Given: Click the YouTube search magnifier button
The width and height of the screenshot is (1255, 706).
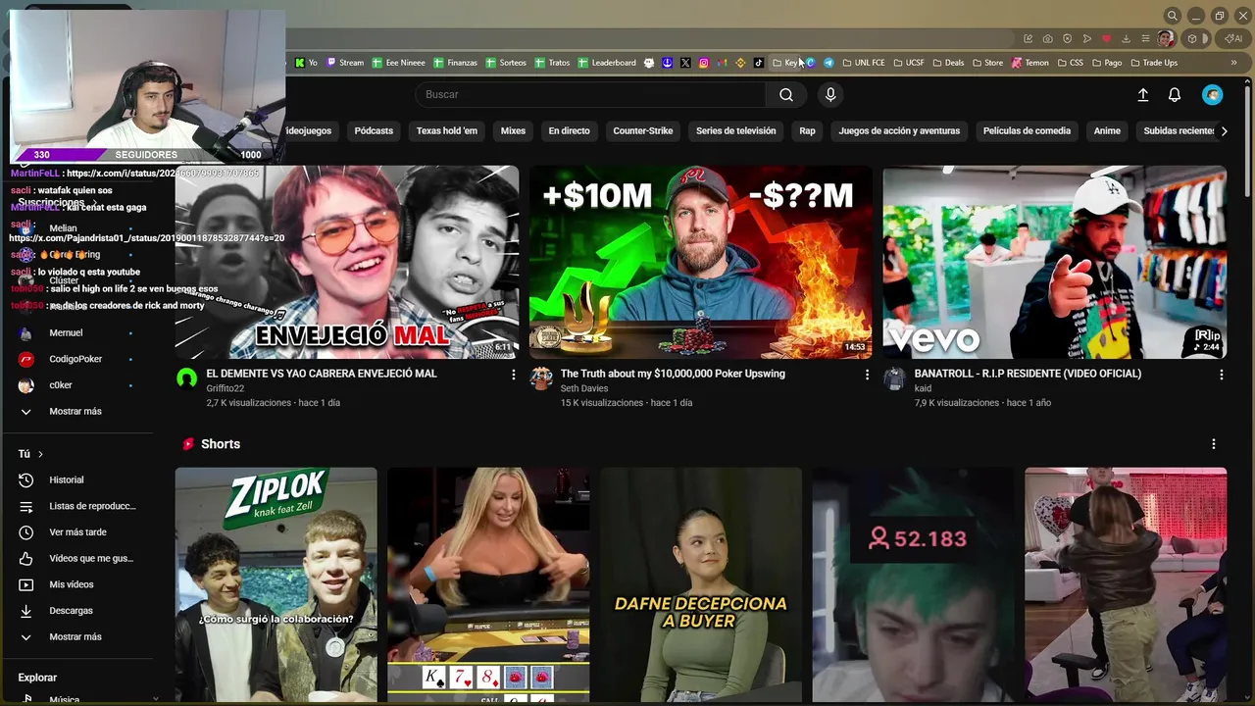Looking at the screenshot, I should pyautogui.click(x=786, y=95).
